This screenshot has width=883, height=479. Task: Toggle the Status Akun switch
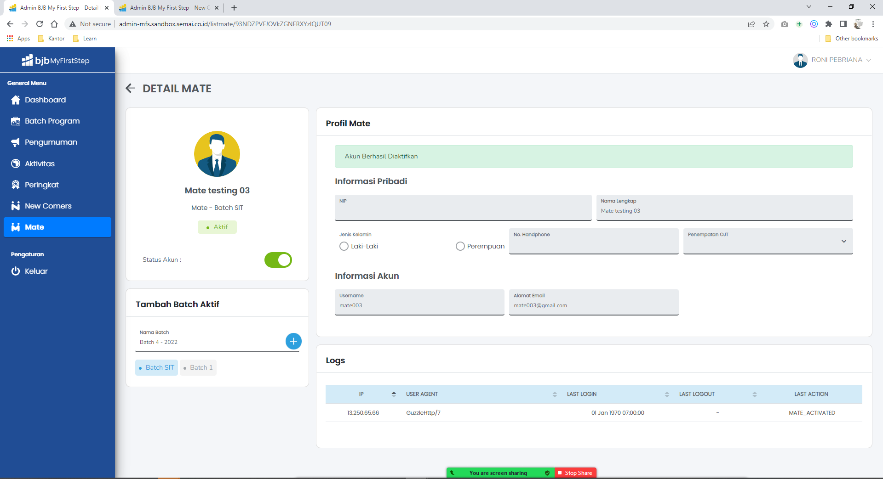[x=278, y=260]
